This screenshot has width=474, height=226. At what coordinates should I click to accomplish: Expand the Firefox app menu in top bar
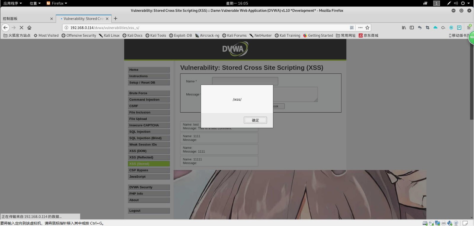[57, 3]
